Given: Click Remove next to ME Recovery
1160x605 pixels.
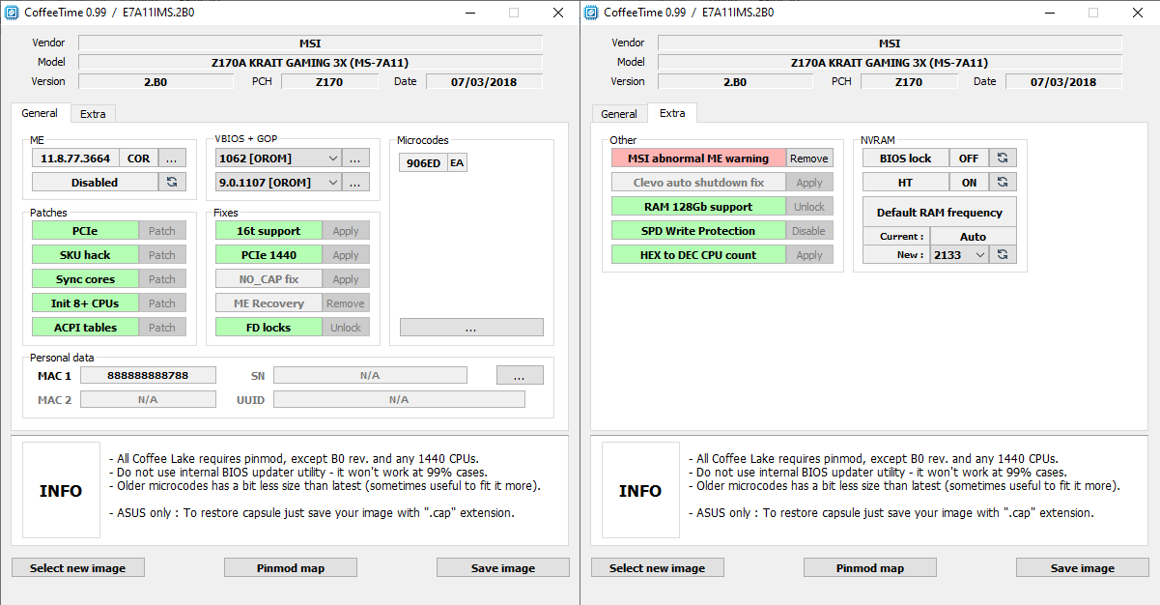Looking at the screenshot, I should [346, 302].
